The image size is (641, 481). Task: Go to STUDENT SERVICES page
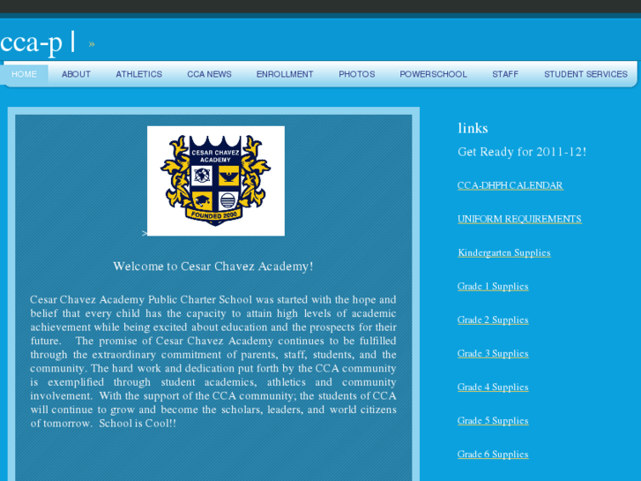pyautogui.click(x=585, y=74)
